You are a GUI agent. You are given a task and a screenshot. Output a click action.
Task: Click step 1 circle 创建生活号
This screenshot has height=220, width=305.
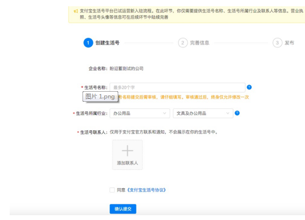(x=88, y=42)
